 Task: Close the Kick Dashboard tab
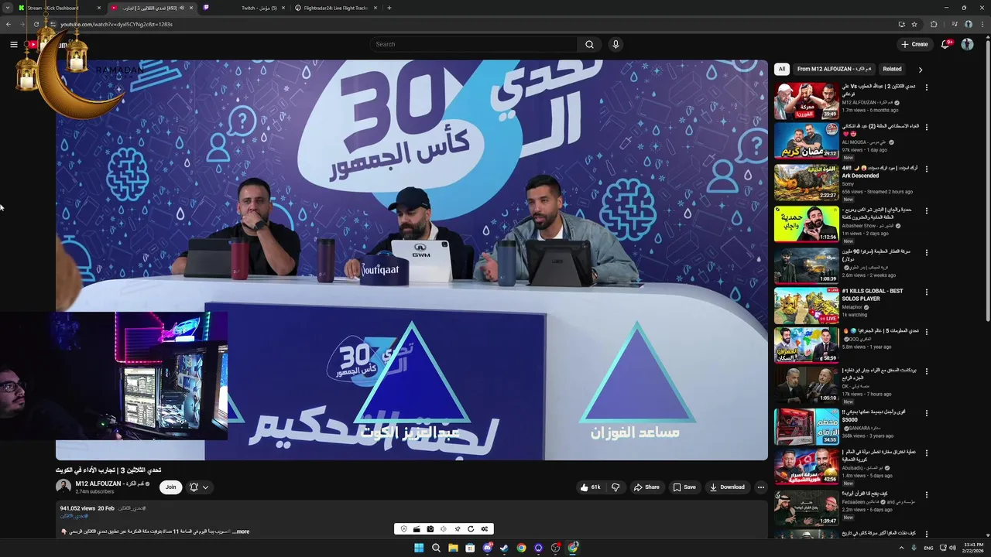pos(98,8)
